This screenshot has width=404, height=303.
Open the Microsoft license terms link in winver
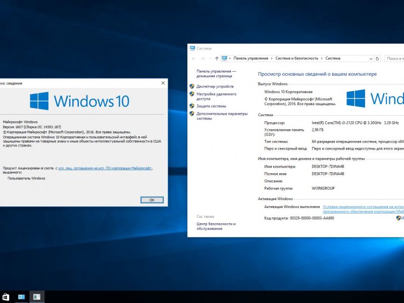105,168
